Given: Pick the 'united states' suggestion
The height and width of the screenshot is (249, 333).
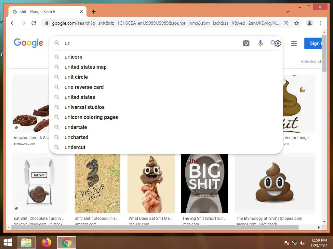Looking at the screenshot, I should tap(166, 97).
